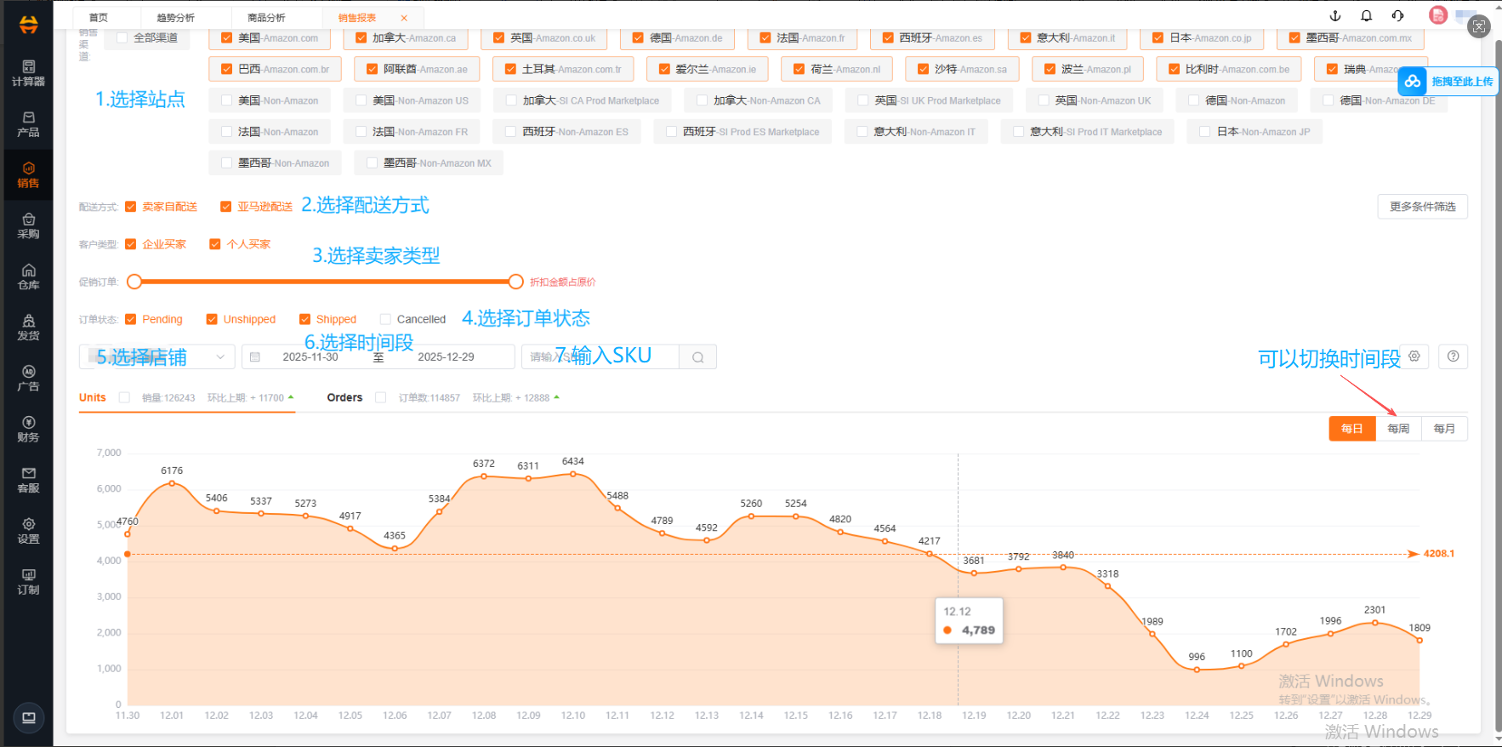The image size is (1502, 747).
Task: Open the 产品 products sidebar icon
Action: pos(28,124)
